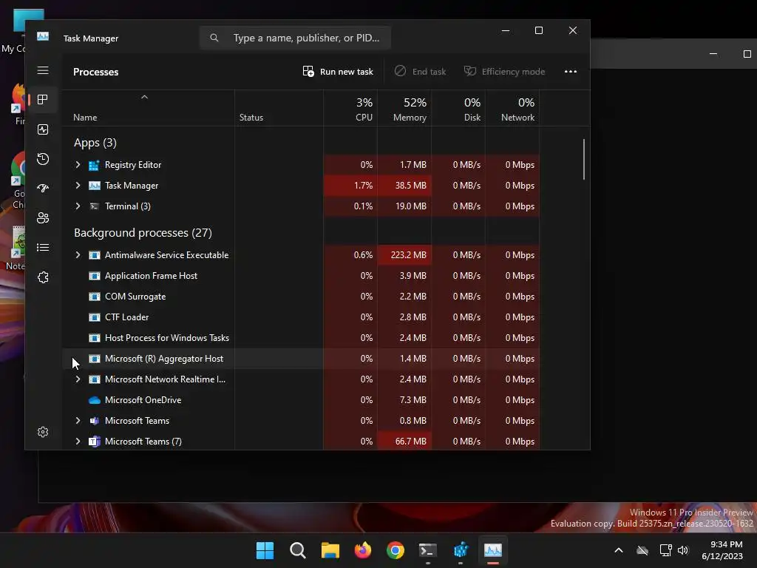Screen dimensions: 757x568
Task: Launch Chrome from taskbar
Action: coord(396,550)
